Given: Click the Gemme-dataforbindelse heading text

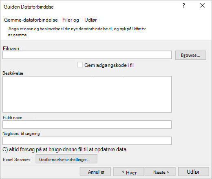Looking at the screenshot, I should [31, 20].
